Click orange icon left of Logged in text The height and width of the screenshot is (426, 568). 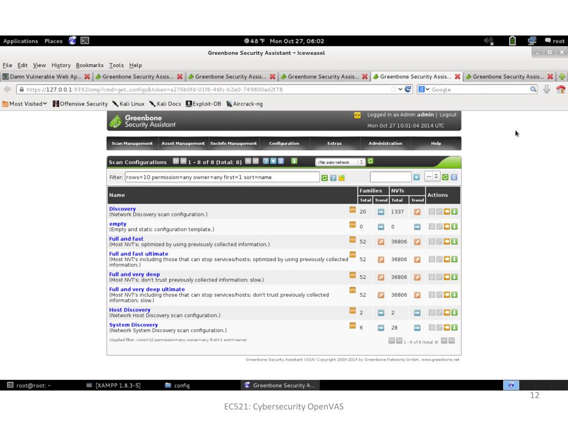point(357,115)
